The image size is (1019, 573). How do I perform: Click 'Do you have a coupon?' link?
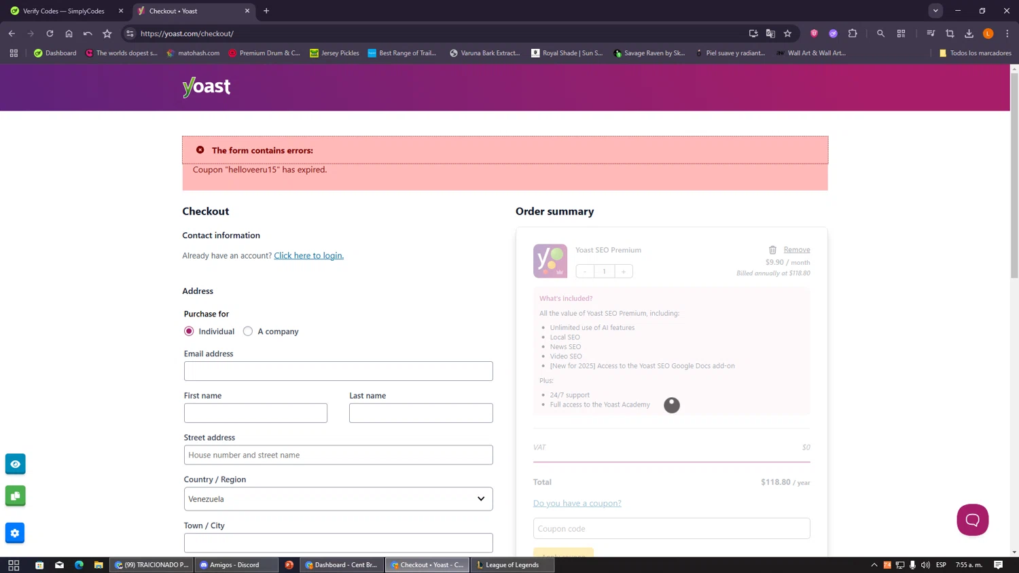click(x=577, y=503)
